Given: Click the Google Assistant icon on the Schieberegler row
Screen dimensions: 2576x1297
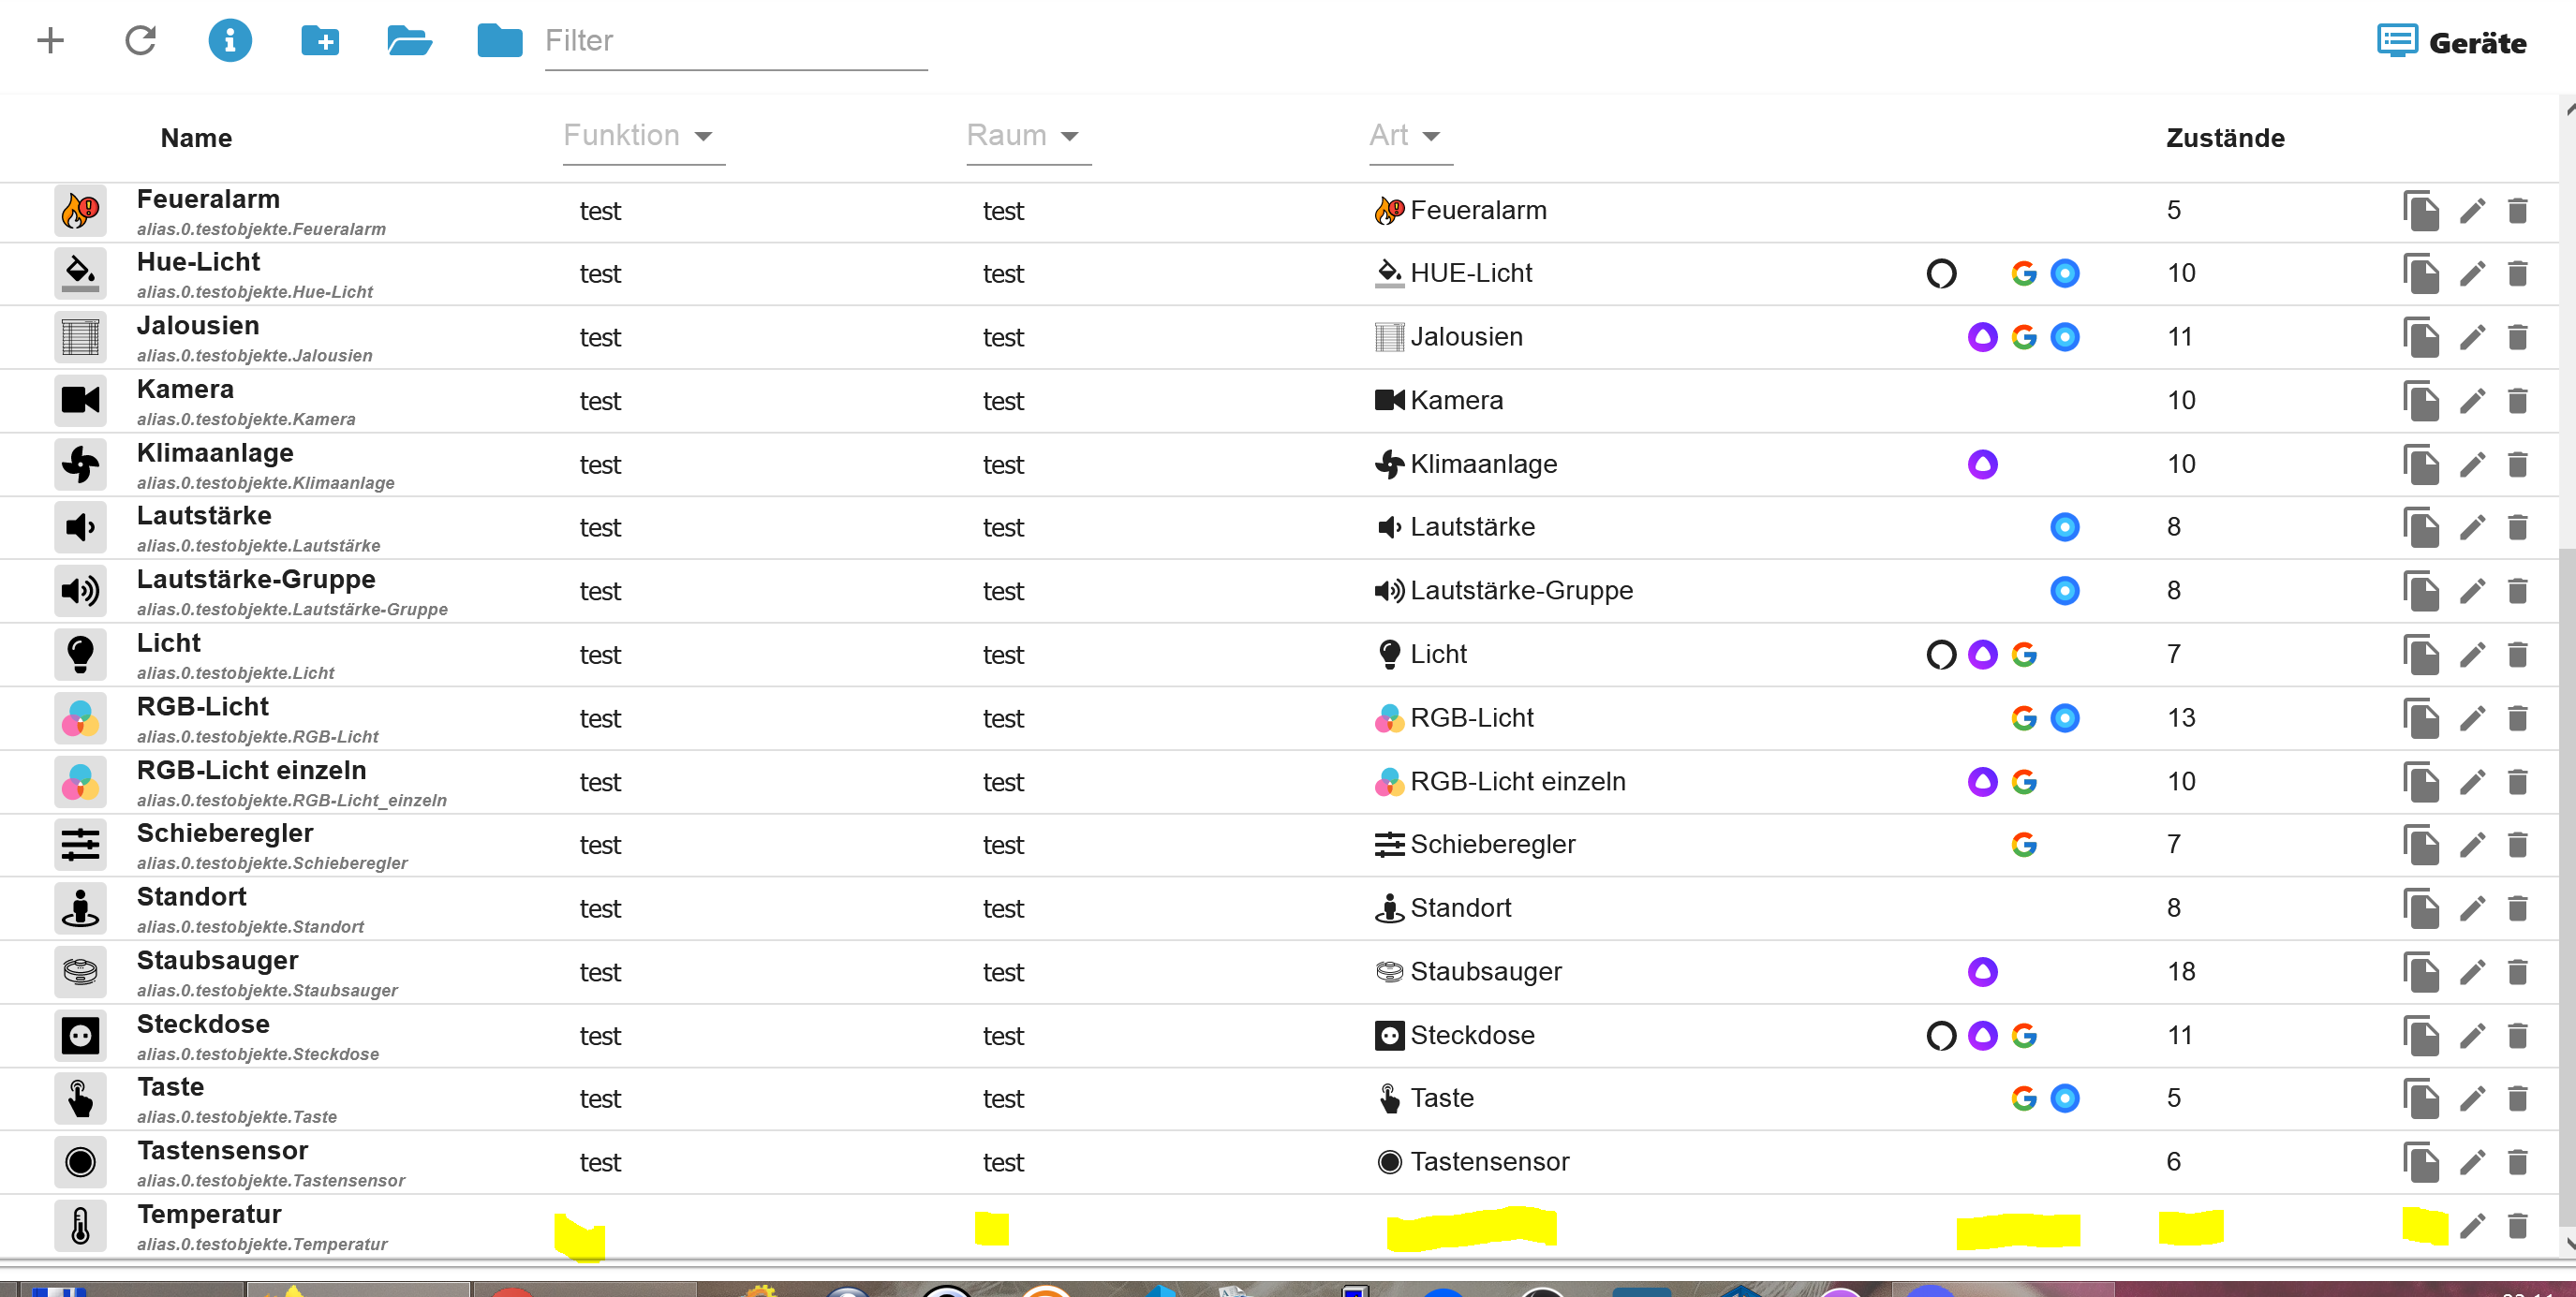Looking at the screenshot, I should 2025,844.
